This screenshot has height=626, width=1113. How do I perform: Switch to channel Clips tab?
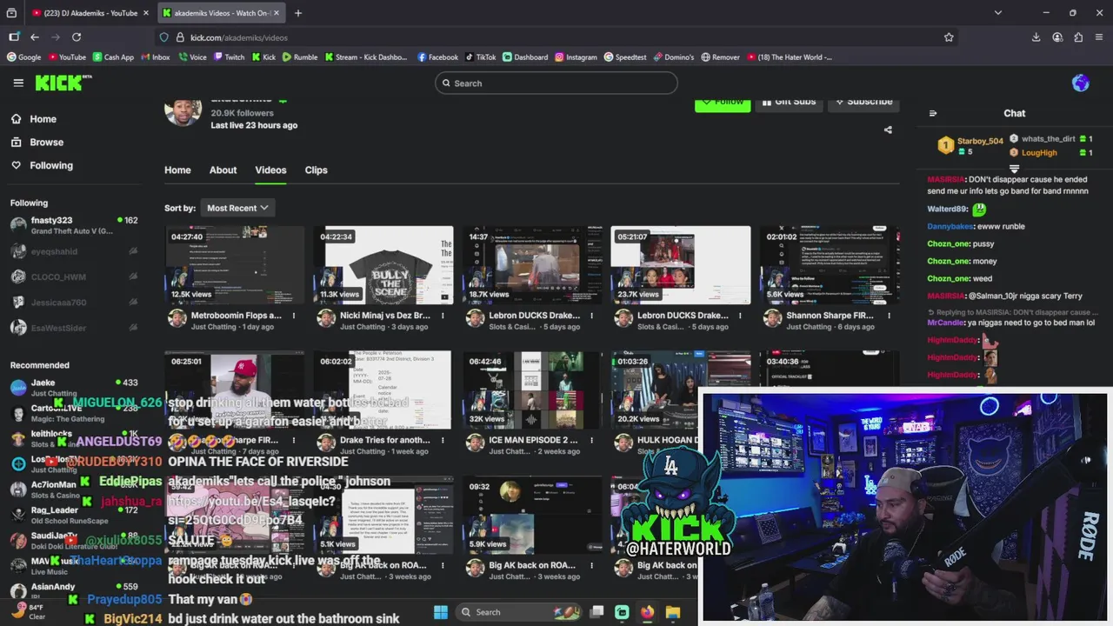coord(316,170)
